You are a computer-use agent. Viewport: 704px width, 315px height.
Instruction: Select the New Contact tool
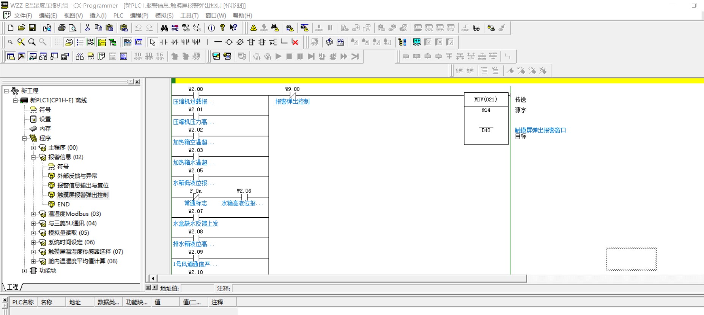(164, 42)
